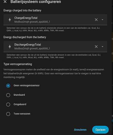This screenshot has width=113, height=135.
Task: Click the Twee sensoren label text
Action: [22, 114]
